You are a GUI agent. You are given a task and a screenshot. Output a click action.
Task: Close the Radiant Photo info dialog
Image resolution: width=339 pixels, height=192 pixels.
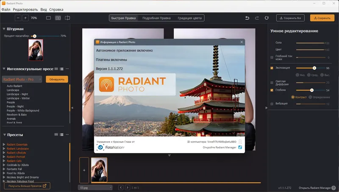click(x=242, y=42)
